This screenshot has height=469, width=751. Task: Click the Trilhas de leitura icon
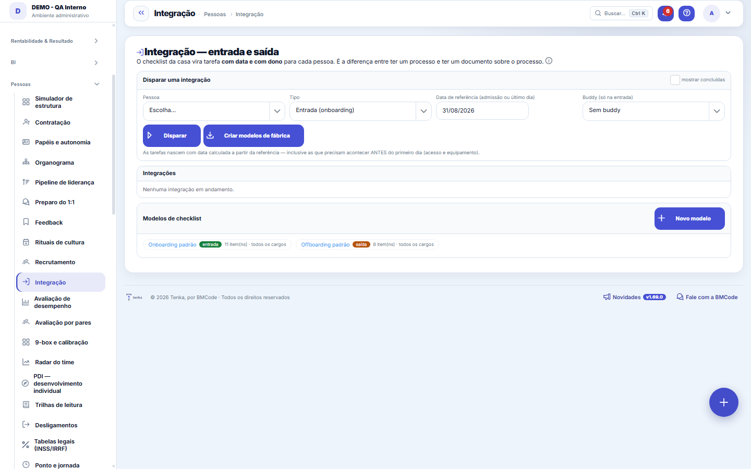[x=26, y=405]
